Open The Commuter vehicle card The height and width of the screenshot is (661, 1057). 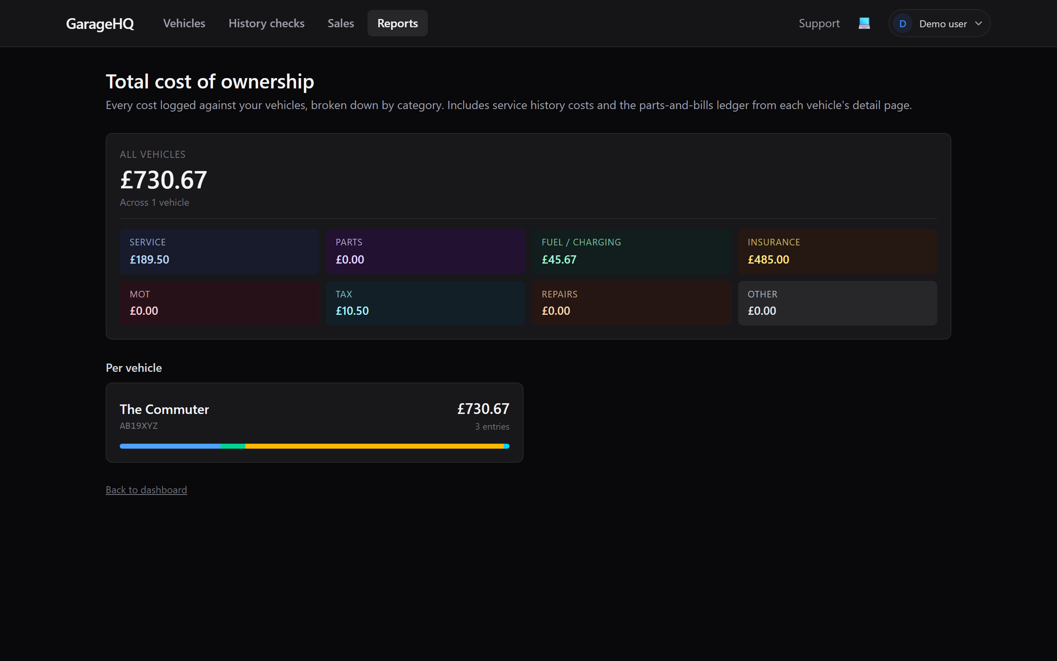315,422
